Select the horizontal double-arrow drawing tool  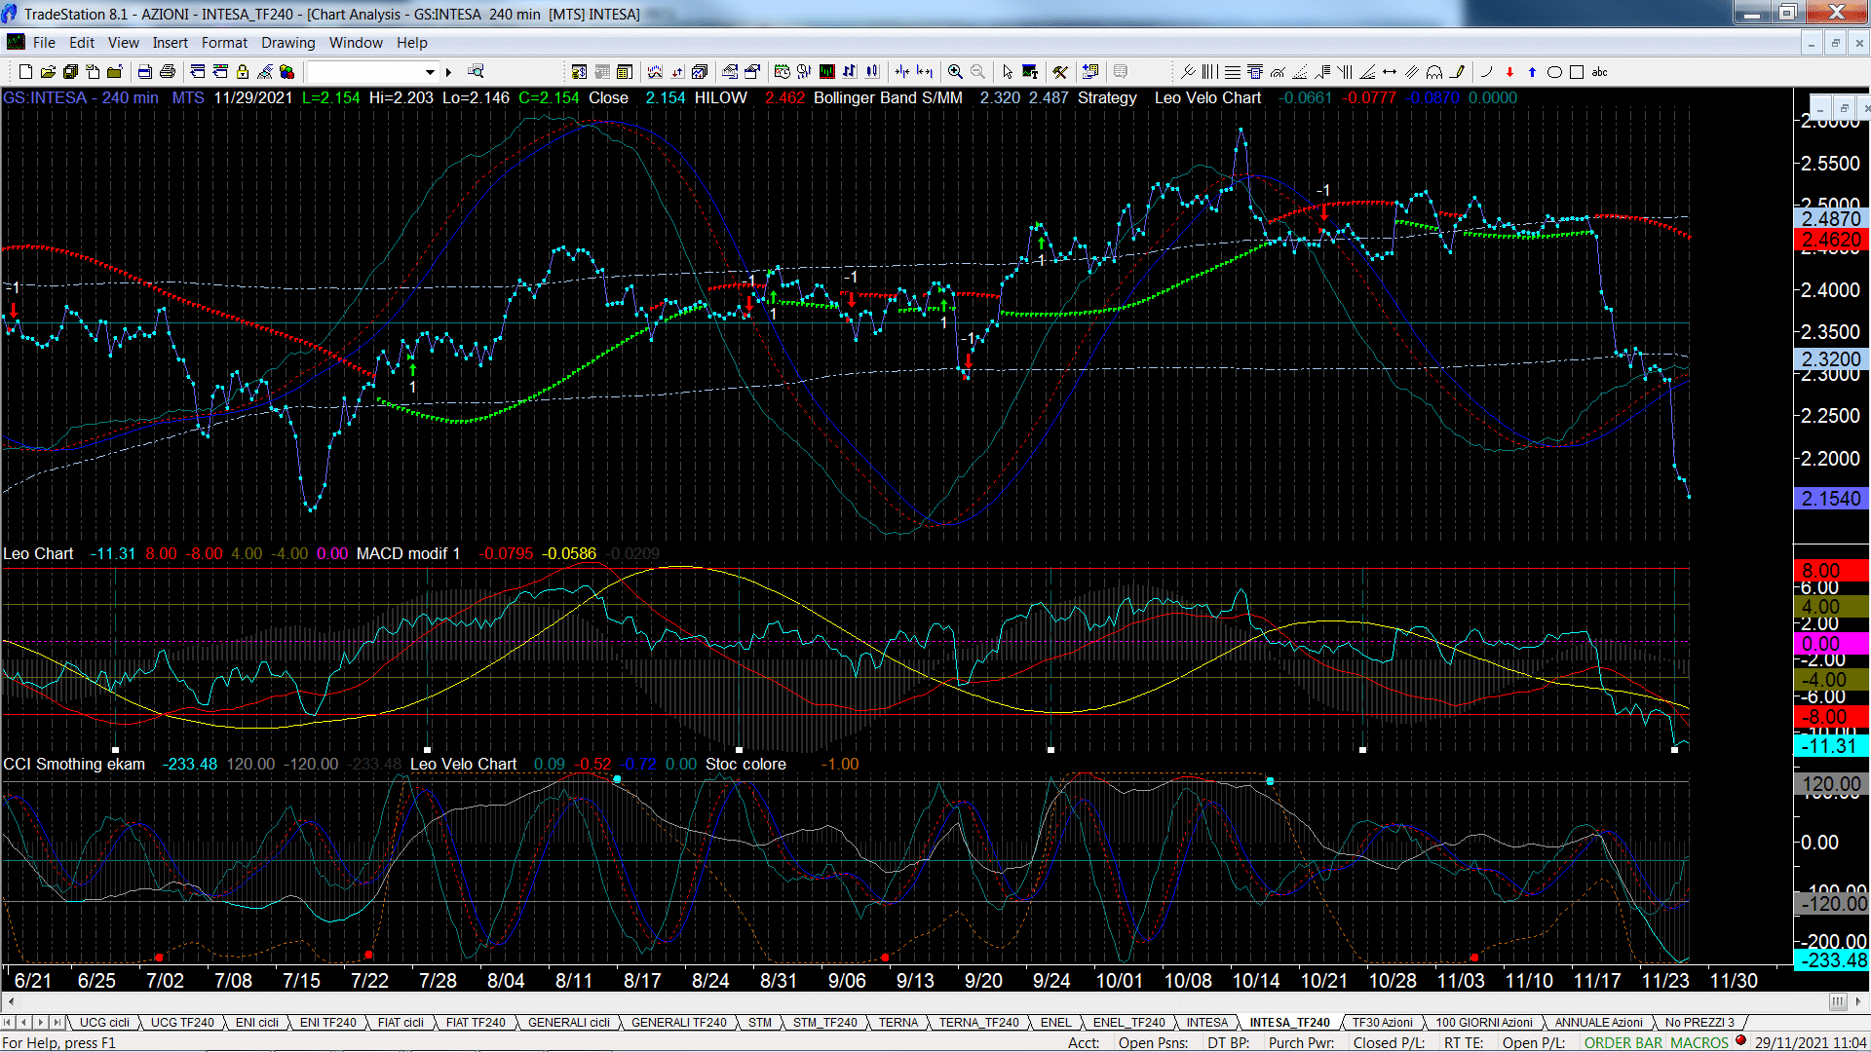[x=1390, y=72]
